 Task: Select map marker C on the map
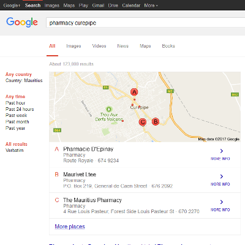point(143,122)
